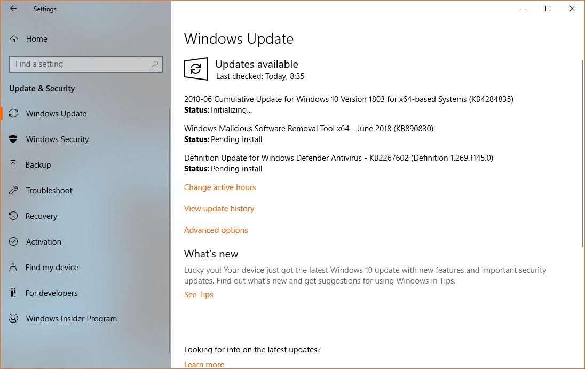Navigate to the Recovery section

click(41, 216)
